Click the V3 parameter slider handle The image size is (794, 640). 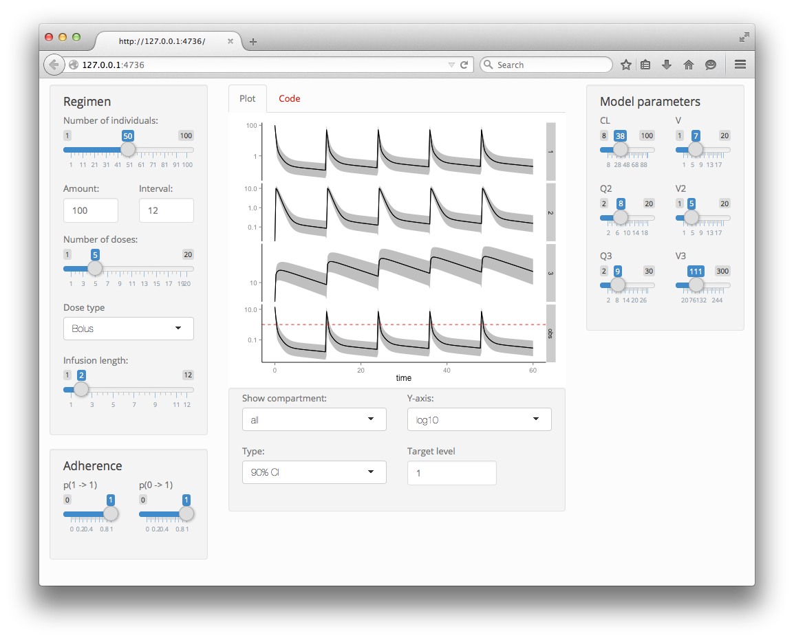696,285
